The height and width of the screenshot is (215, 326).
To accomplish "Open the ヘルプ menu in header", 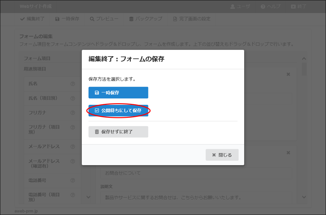I will point(270,6).
